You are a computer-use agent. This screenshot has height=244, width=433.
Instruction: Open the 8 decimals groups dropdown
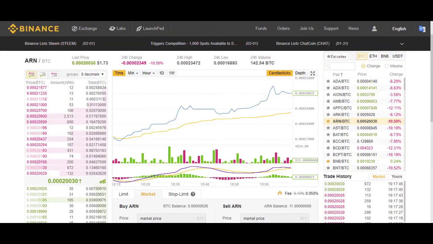pyautogui.click(x=92, y=74)
